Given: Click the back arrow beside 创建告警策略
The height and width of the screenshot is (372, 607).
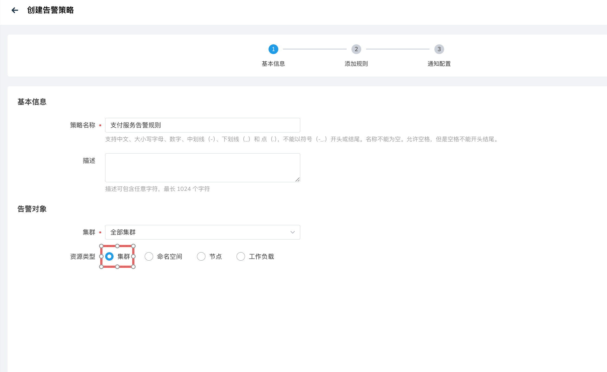Looking at the screenshot, I should point(15,10).
